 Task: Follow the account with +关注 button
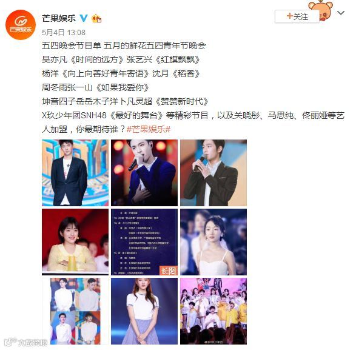coord(297,16)
